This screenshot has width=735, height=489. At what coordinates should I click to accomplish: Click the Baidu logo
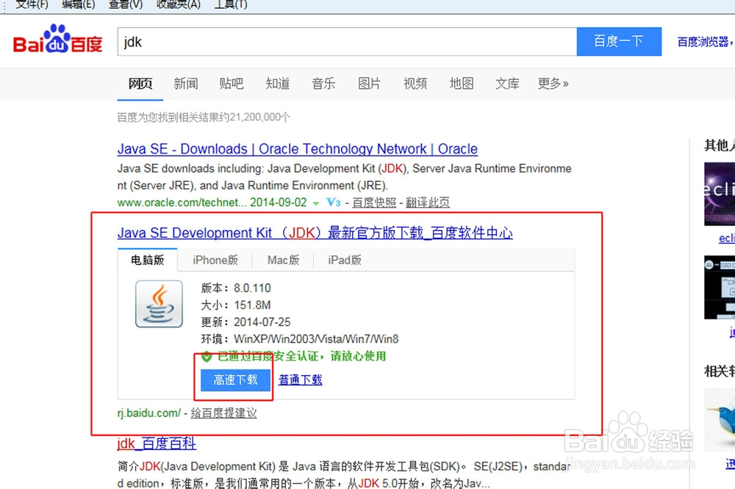click(57, 40)
